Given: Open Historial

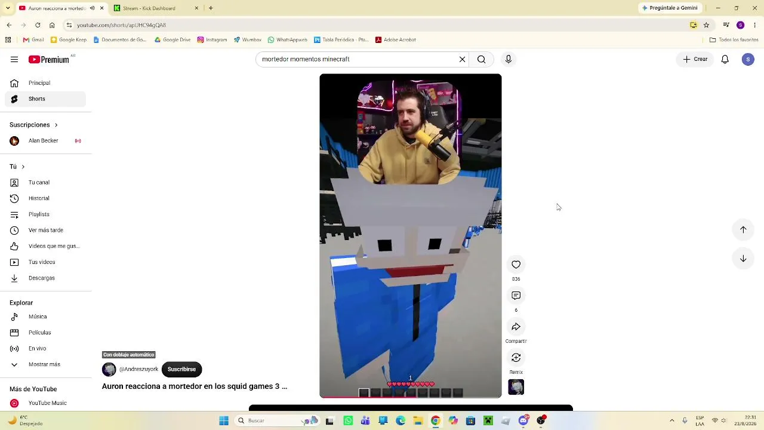Looking at the screenshot, I should click(x=45, y=198).
